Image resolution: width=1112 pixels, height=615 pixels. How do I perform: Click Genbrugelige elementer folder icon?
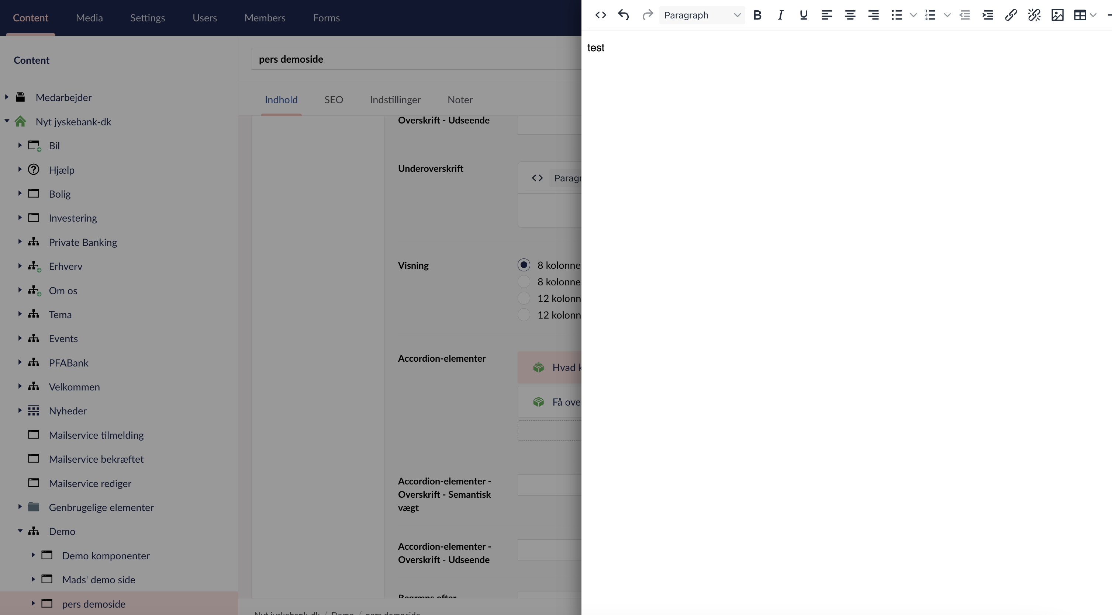coord(34,507)
